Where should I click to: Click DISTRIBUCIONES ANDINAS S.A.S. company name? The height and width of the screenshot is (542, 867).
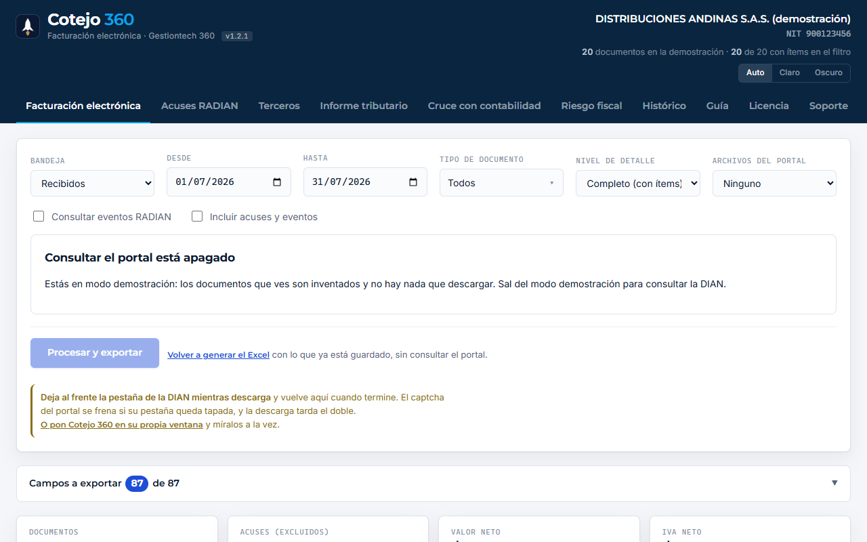(x=723, y=19)
